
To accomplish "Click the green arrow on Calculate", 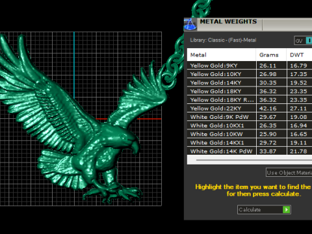I will 286,209.
